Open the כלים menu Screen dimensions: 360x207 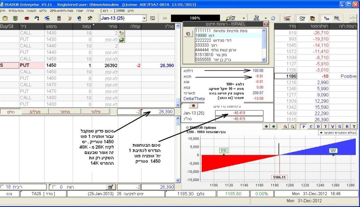[x=43, y=11]
